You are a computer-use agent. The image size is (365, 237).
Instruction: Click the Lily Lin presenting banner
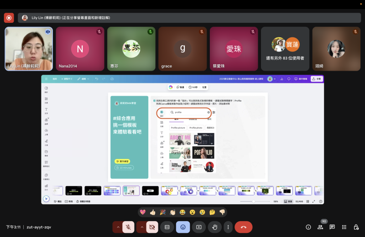click(189, 18)
